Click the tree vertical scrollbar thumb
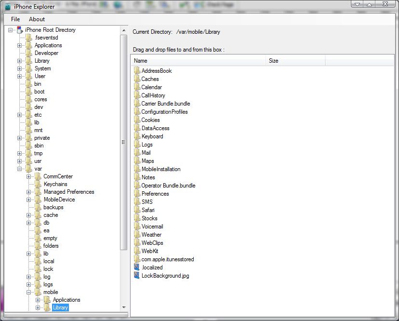The height and width of the screenshot is (321, 399). tap(124, 142)
